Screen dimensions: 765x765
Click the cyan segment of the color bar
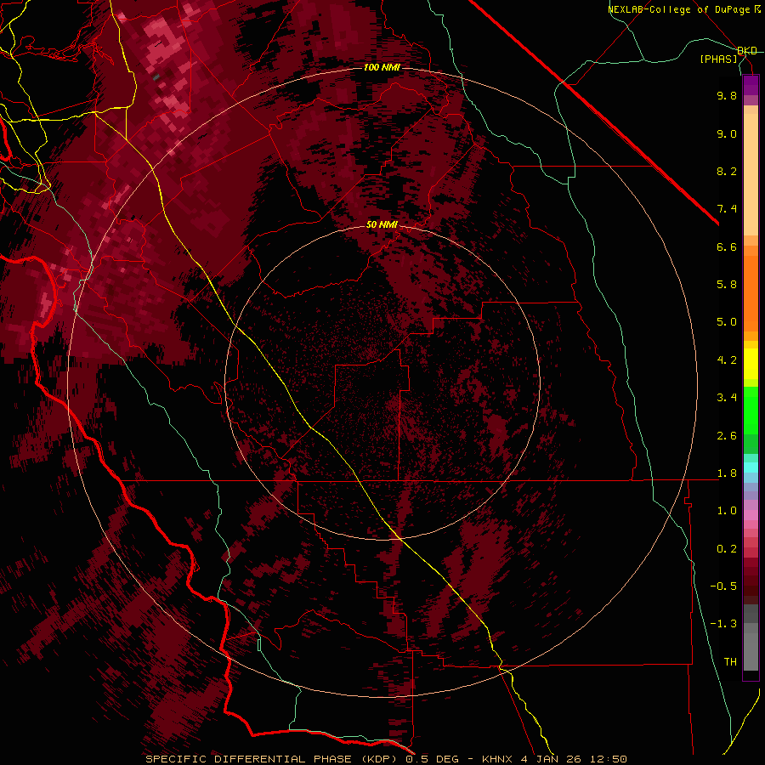click(x=751, y=467)
